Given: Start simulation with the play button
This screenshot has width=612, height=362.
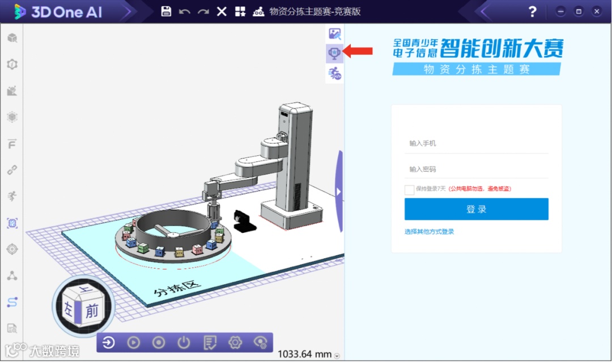Looking at the screenshot, I should [x=134, y=343].
